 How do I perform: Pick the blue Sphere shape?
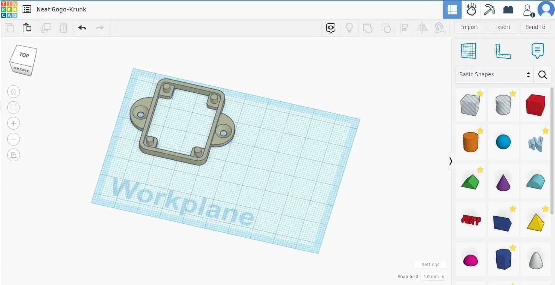(503, 142)
